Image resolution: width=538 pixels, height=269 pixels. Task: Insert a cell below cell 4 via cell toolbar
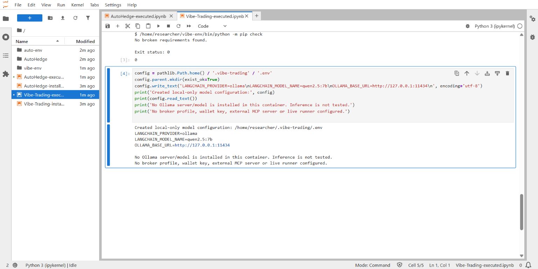tap(497, 73)
